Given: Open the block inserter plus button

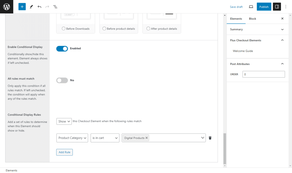Looking at the screenshot, I should (22, 7).
